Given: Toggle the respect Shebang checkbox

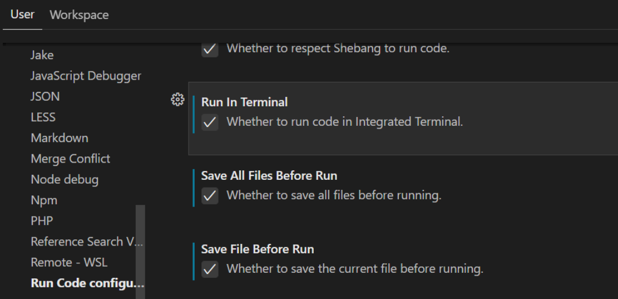Looking at the screenshot, I should (x=210, y=48).
